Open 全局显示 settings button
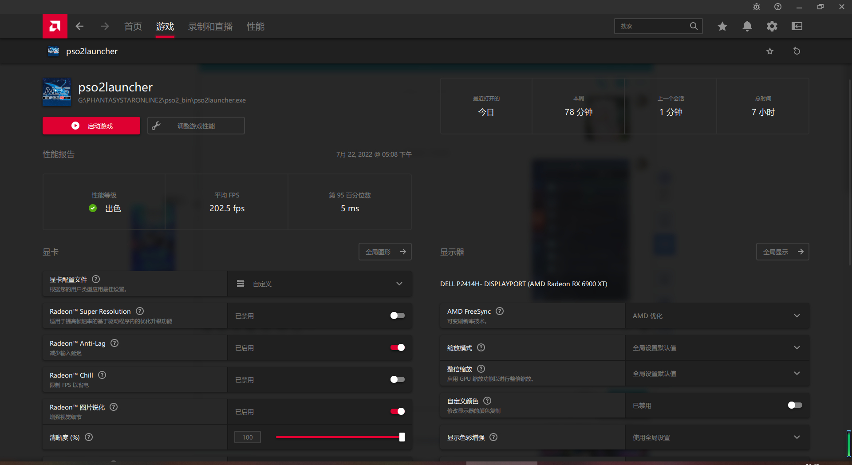The width and height of the screenshot is (852, 465). (783, 252)
